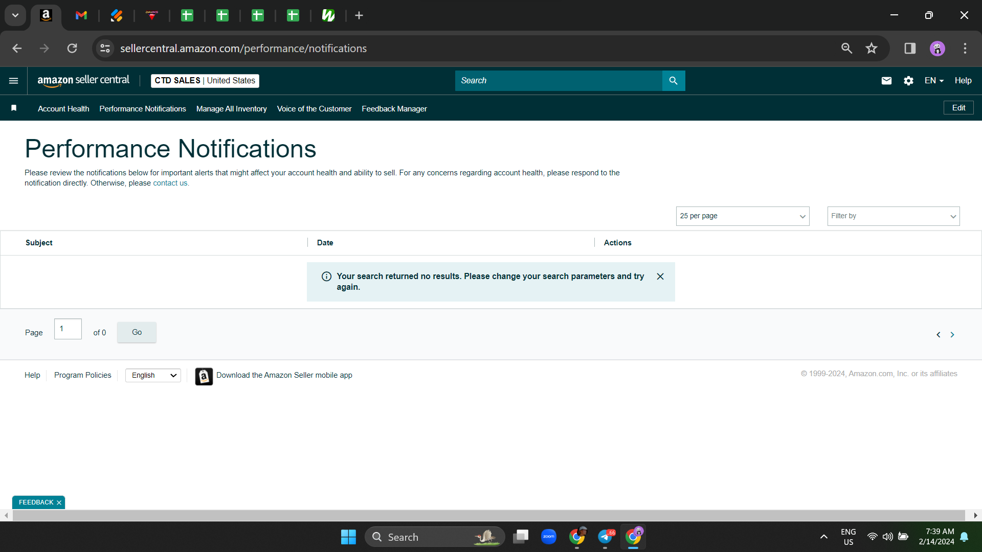Switch to the first green plus tab
The width and height of the screenshot is (982, 552).
[x=187, y=15]
